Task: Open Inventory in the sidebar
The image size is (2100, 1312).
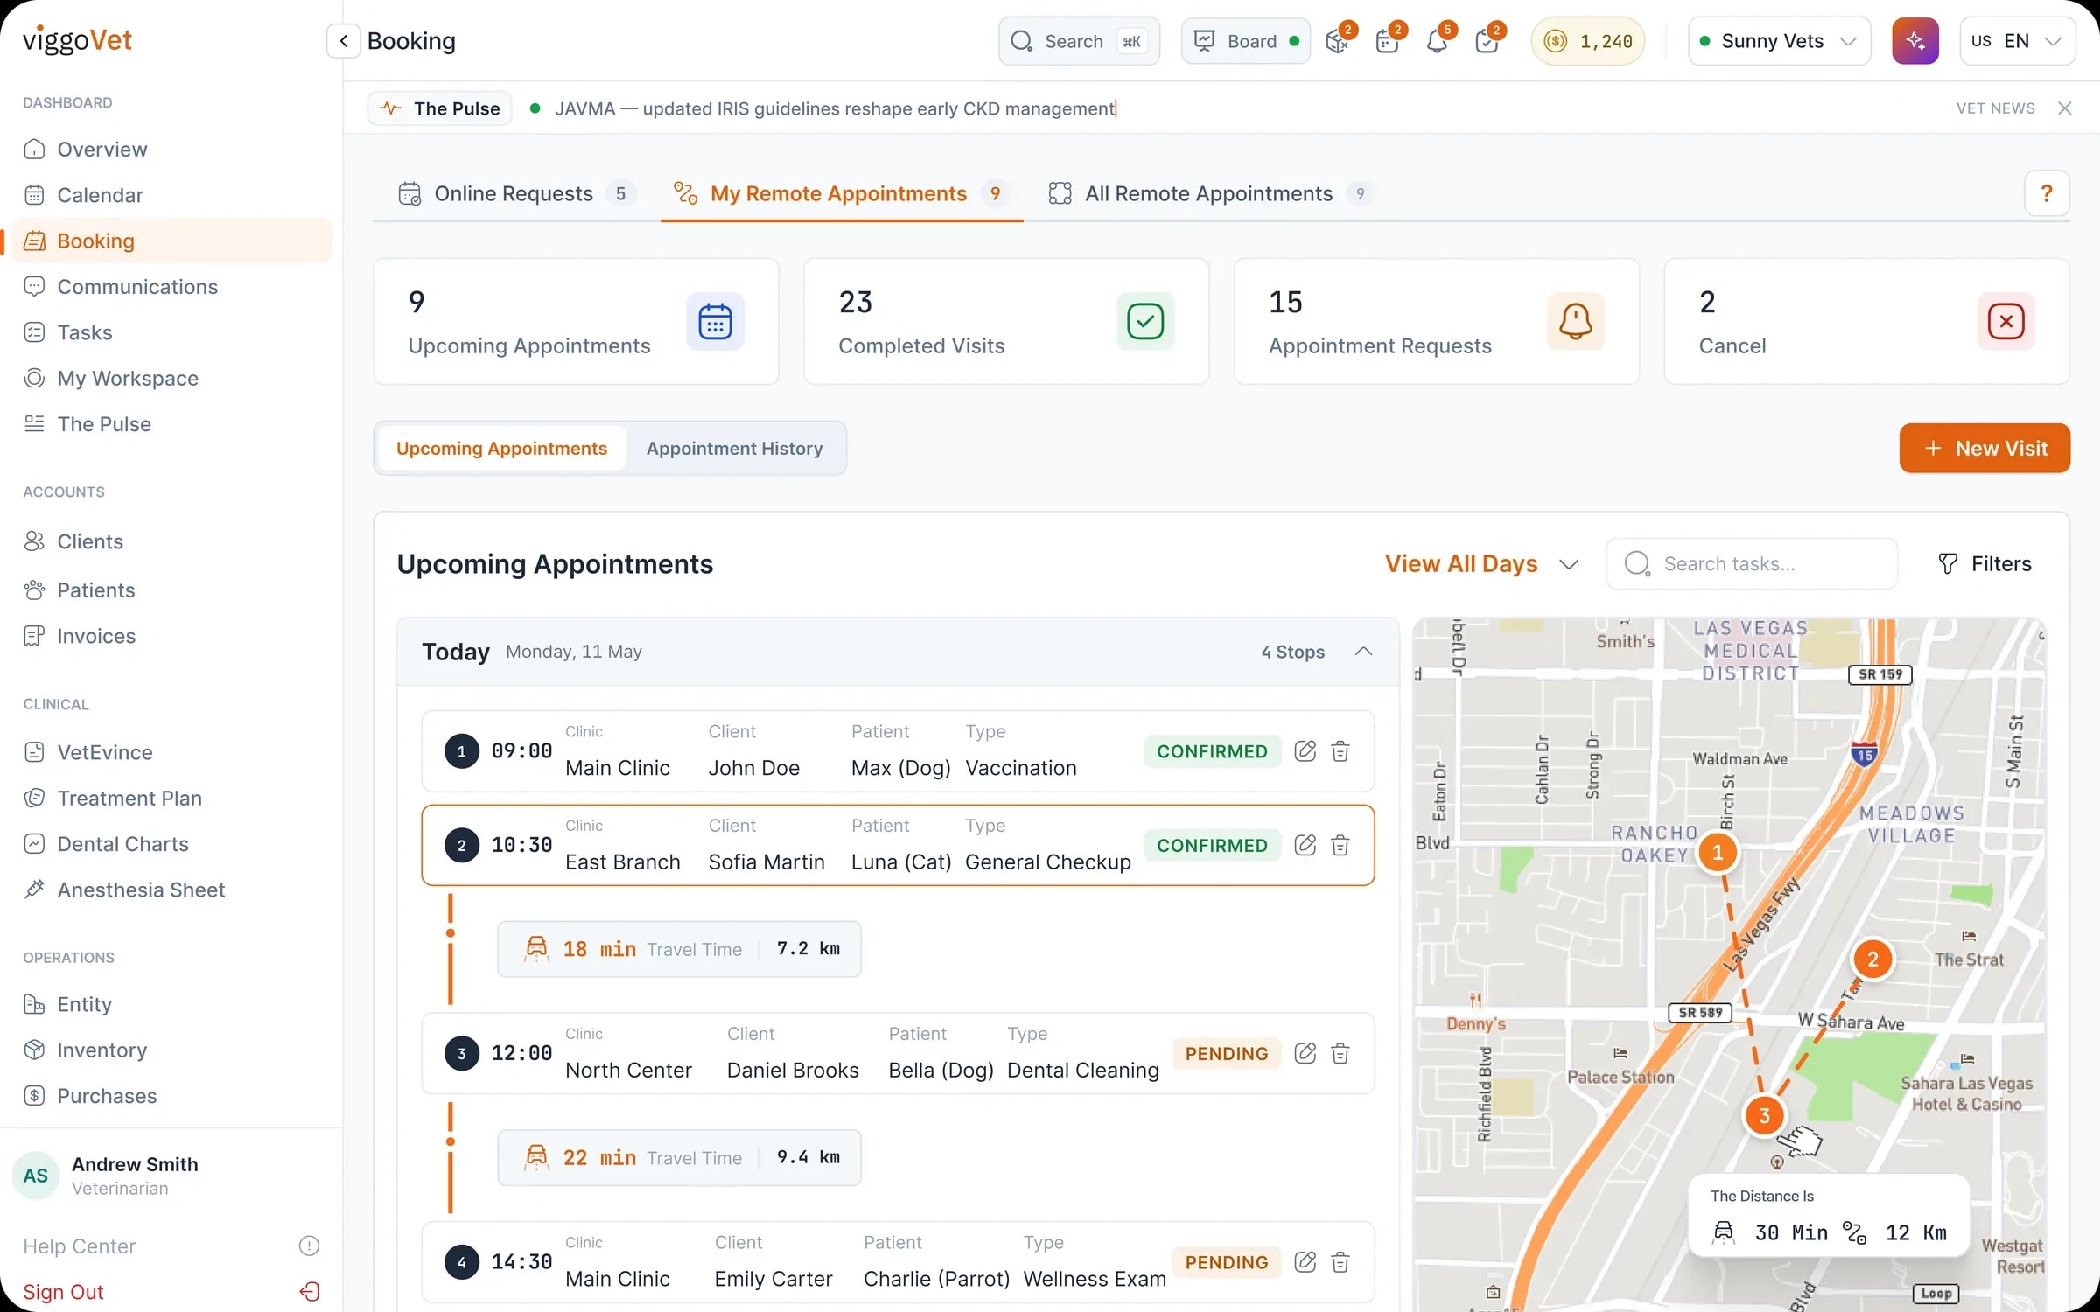Action: (171, 1050)
